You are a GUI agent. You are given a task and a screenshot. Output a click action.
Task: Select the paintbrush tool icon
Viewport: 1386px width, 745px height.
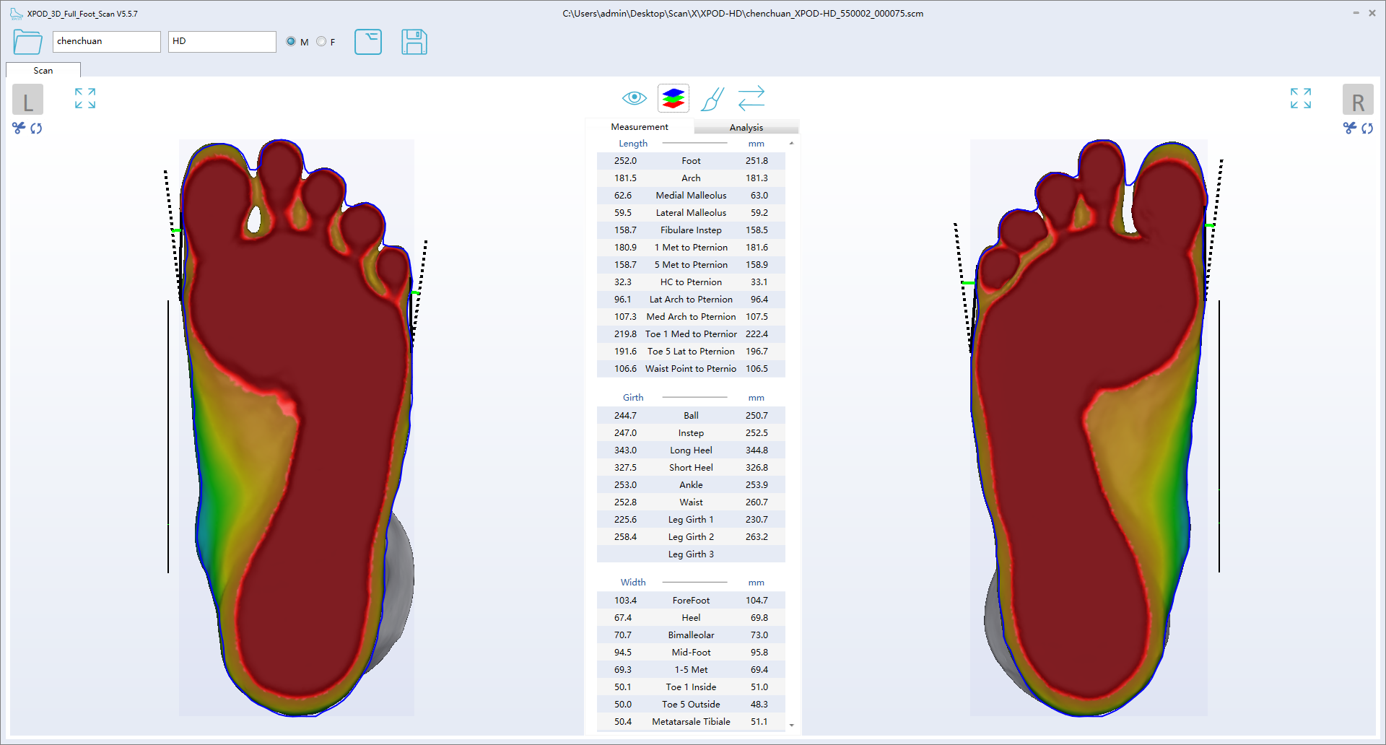tap(712, 99)
